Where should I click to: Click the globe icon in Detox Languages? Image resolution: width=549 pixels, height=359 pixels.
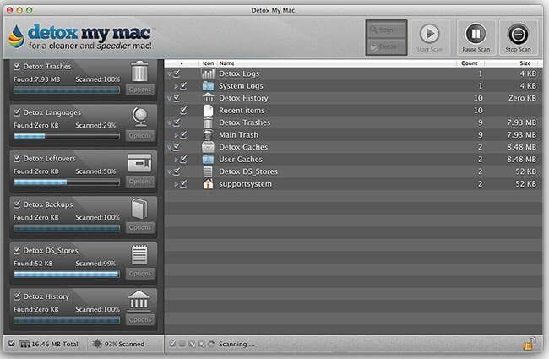(139, 117)
